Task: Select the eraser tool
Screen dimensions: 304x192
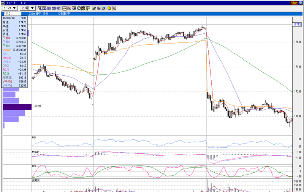Action: coord(103,8)
